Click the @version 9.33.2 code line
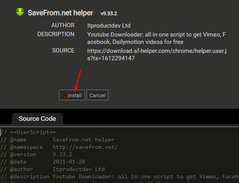239x183 pixels. [36, 155]
